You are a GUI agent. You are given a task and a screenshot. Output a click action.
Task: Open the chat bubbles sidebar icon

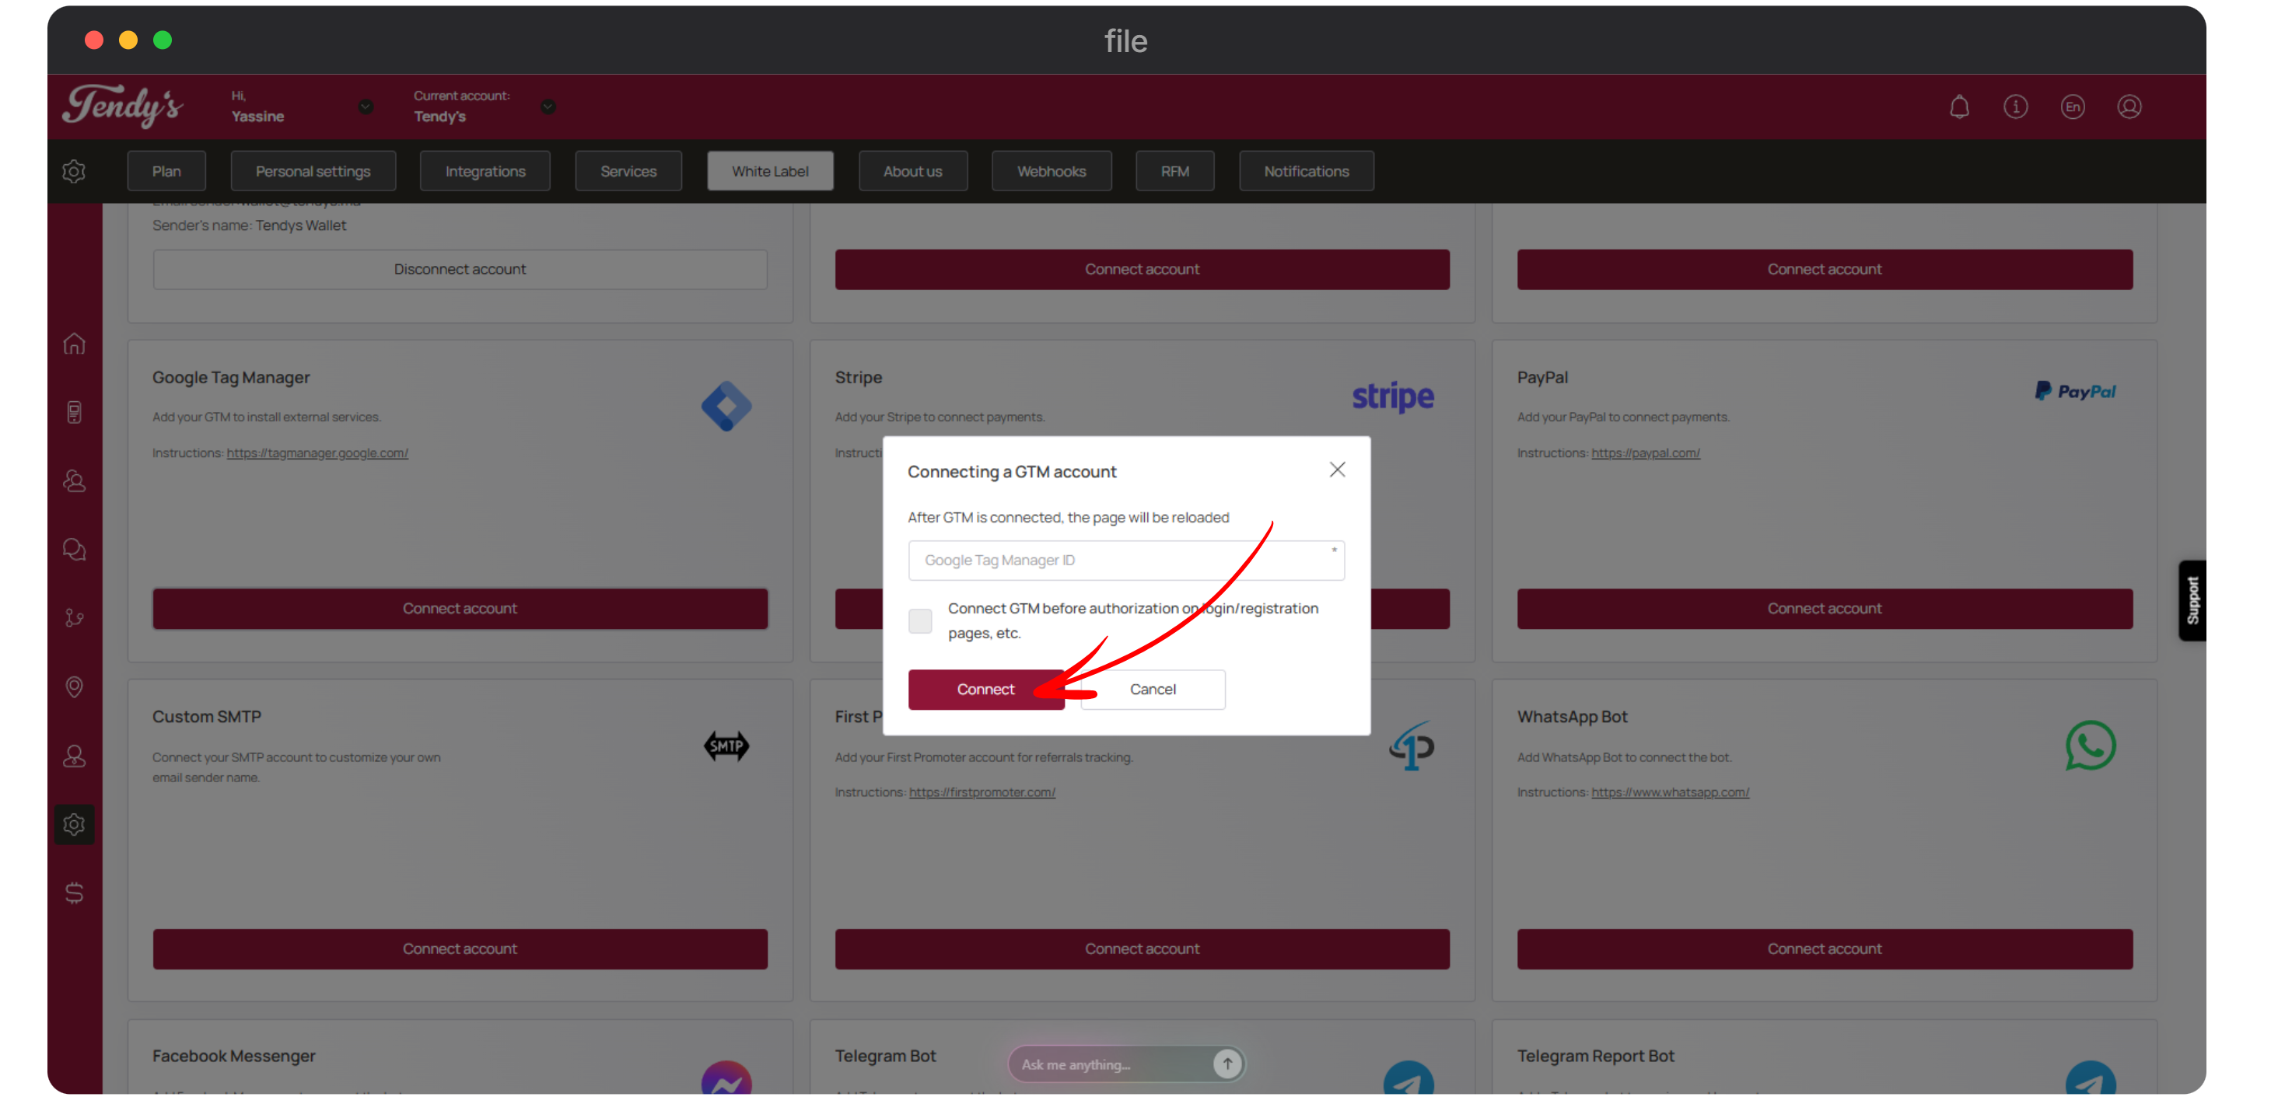pyautogui.click(x=74, y=550)
